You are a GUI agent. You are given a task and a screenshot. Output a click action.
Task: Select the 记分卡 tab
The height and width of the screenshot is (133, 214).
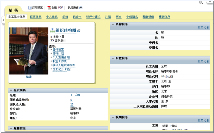[x=77, y=17]
